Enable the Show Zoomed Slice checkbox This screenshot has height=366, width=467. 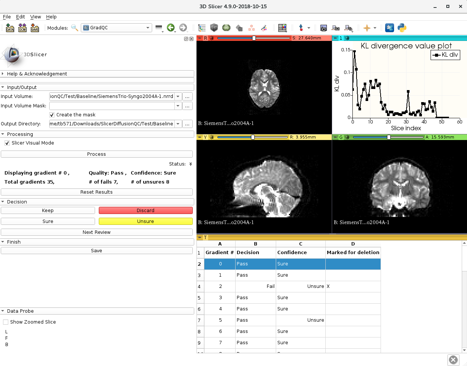point(6,322)
